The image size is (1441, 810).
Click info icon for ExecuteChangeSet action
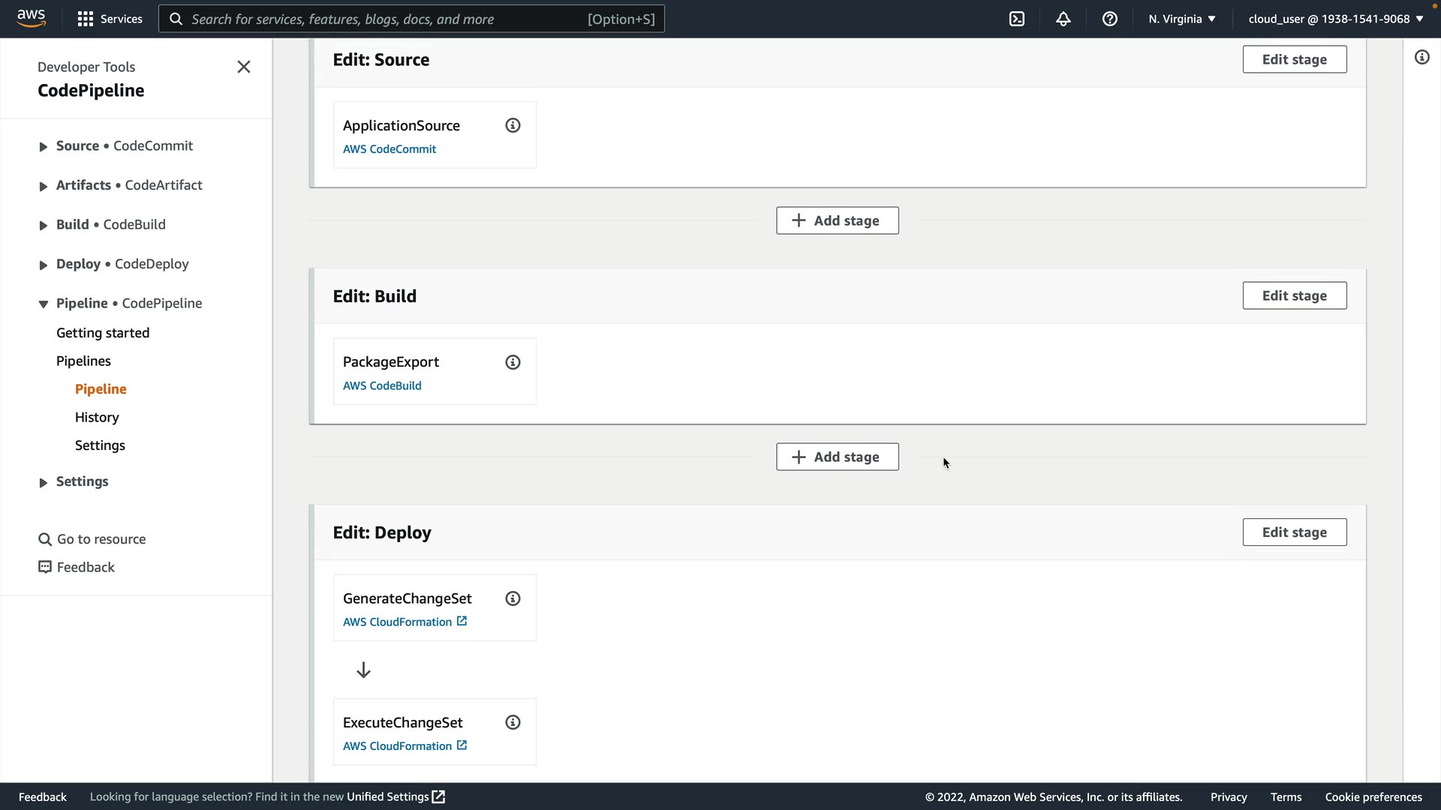tap(513, 722)
